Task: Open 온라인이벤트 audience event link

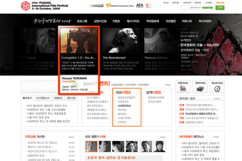Action: click(154, 102)
